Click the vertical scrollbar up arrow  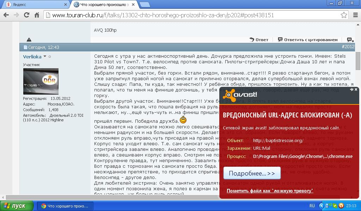coord(358,25)
